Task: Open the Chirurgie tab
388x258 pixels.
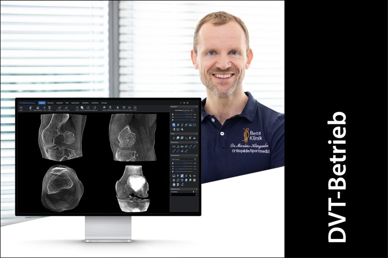Action: [x=103, y=103]
